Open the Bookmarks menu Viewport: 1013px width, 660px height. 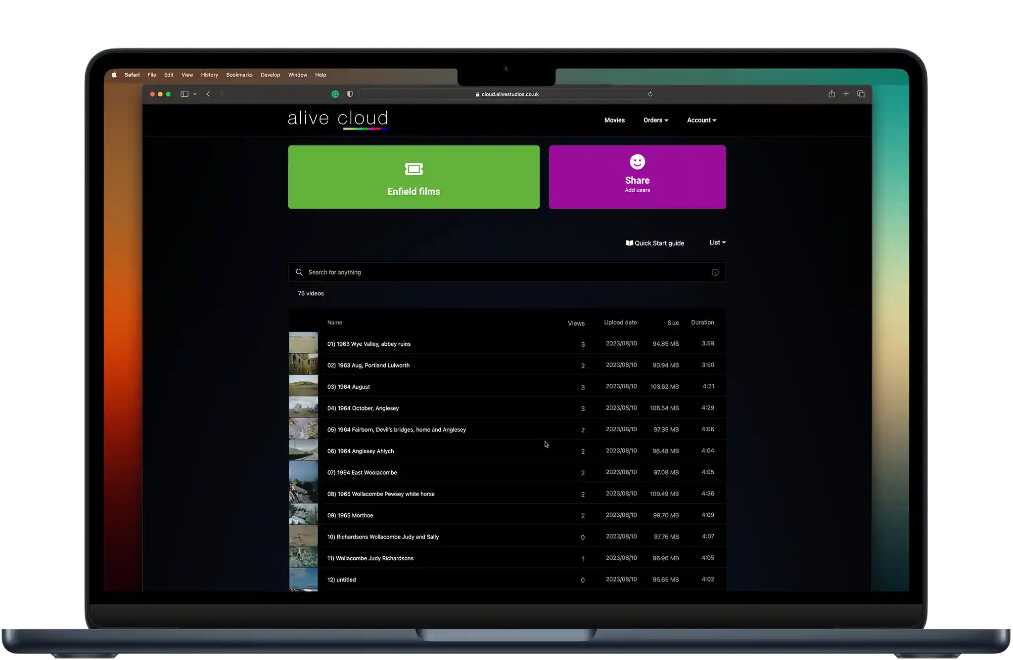coord(239,75)
